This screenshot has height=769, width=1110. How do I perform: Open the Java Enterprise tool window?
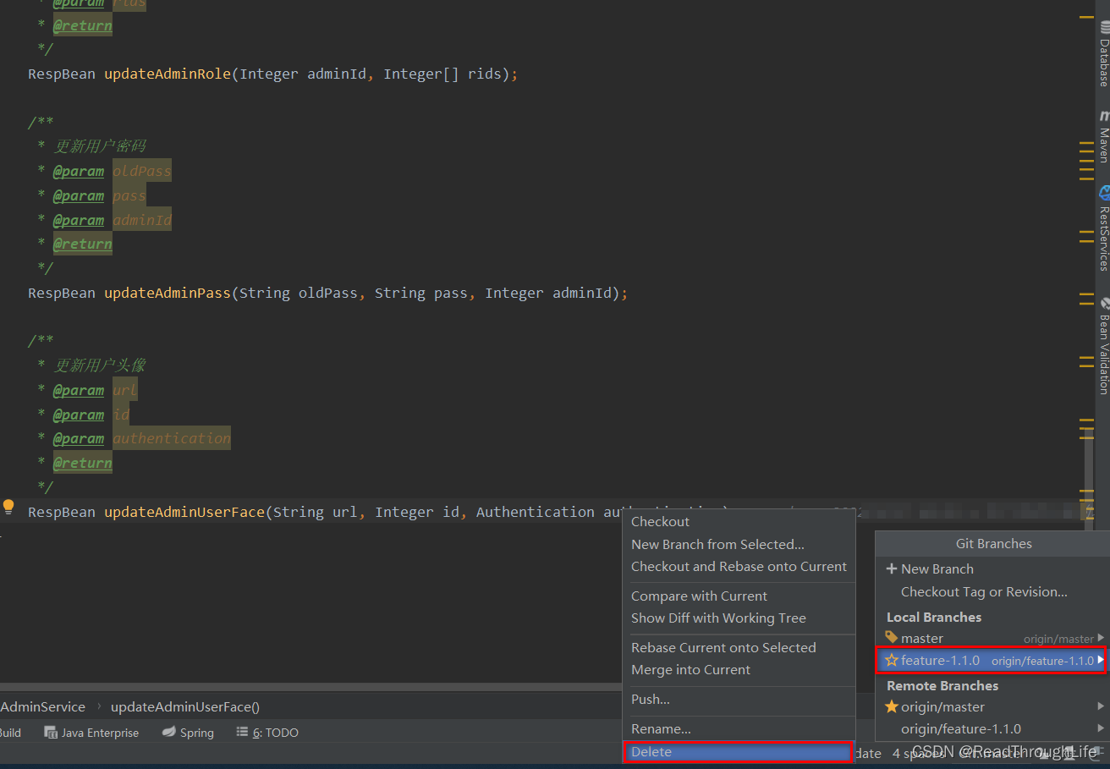pyautogui.click(x=91, y=733)
